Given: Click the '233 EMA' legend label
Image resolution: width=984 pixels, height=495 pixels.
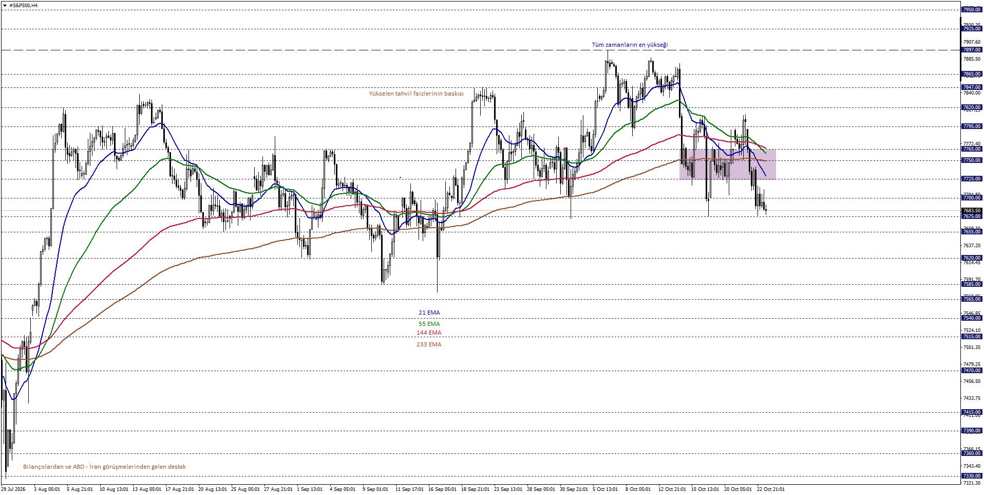Looking at the screenshot, I should pos(429,344).
